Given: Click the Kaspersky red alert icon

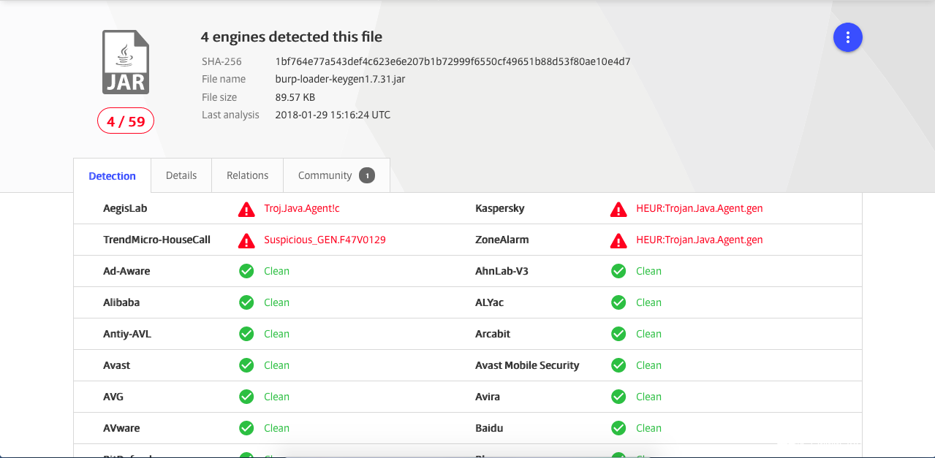Looking at the screenshot, I should click(618, 209).
